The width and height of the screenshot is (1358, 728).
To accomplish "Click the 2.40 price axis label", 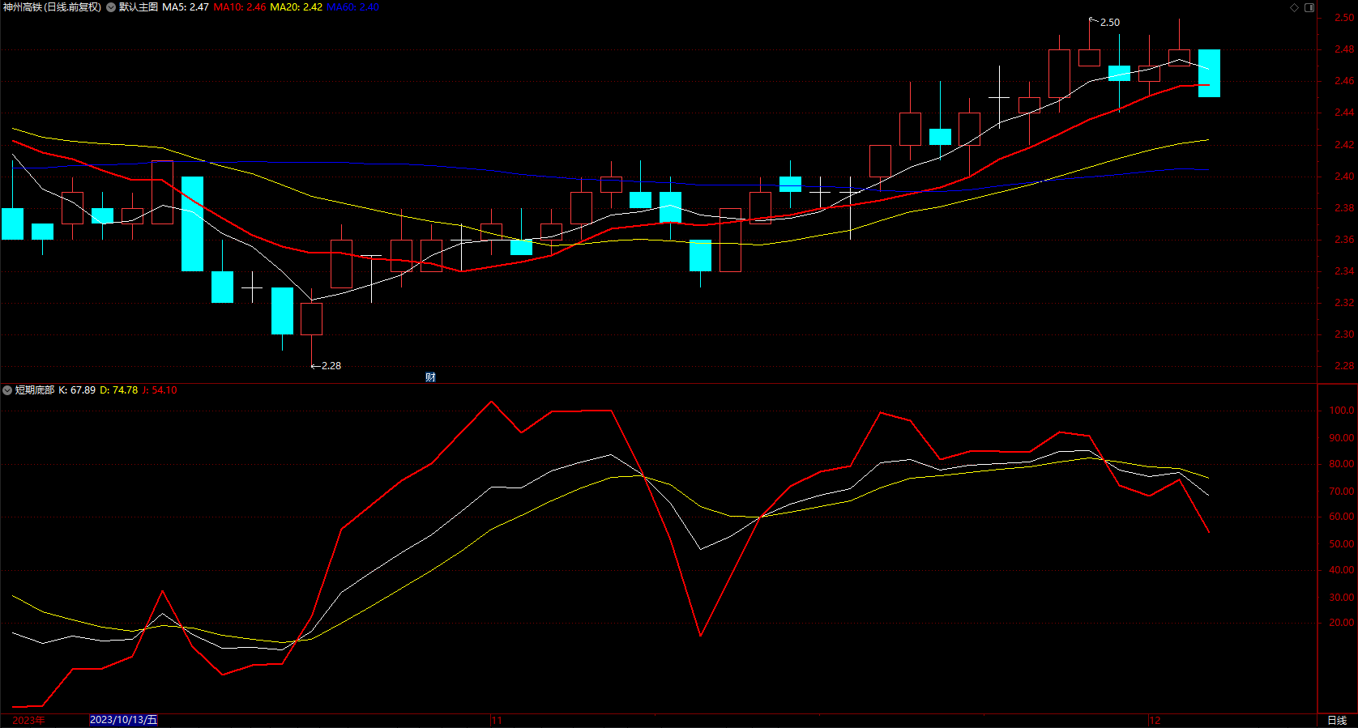I will click(x=1344, y=177).
